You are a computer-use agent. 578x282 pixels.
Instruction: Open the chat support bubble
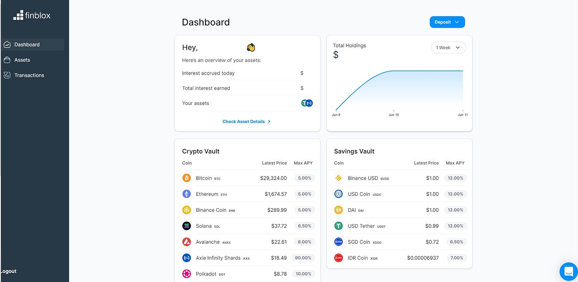(569, 272)
